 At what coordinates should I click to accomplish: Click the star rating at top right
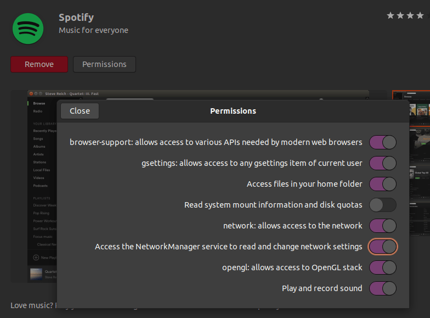tap(408, 15)
